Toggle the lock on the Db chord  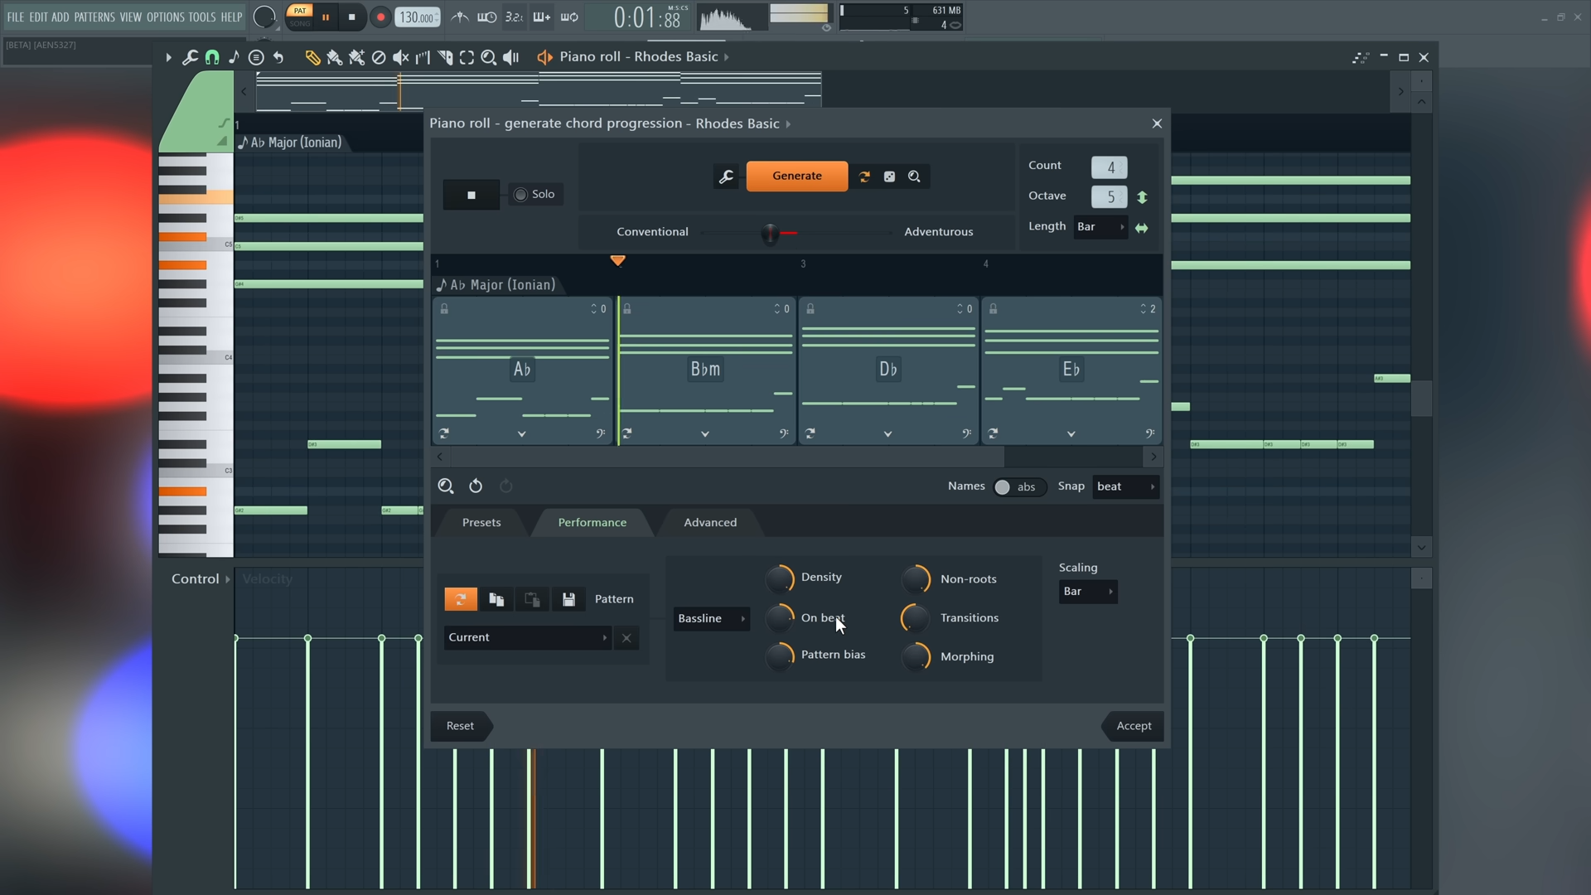810,309
